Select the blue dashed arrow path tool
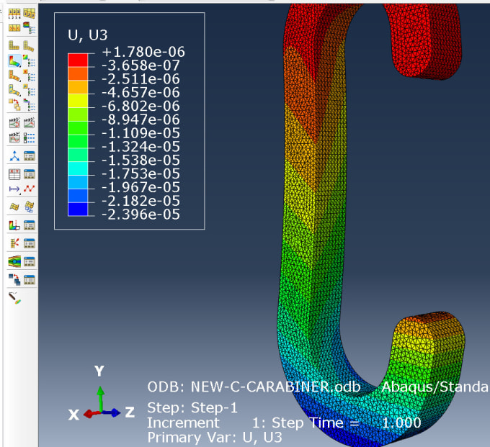This screenshot has width=490, height=447. point(14,189)
